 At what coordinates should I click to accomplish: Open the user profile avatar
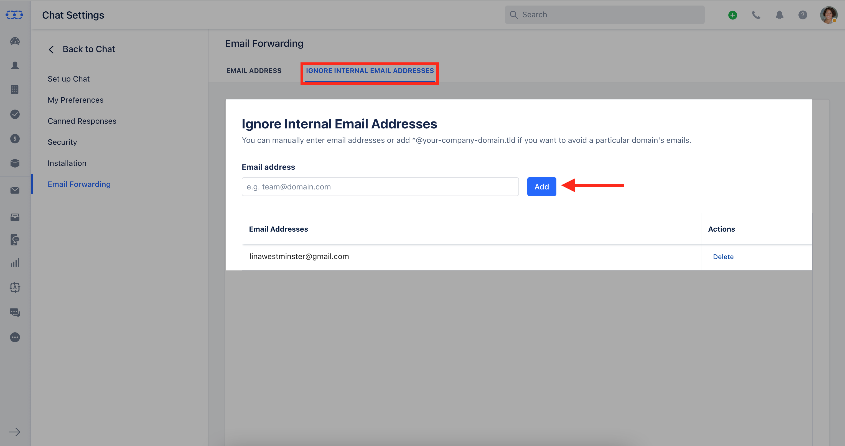pyautogui.click(x=829, y=15)
